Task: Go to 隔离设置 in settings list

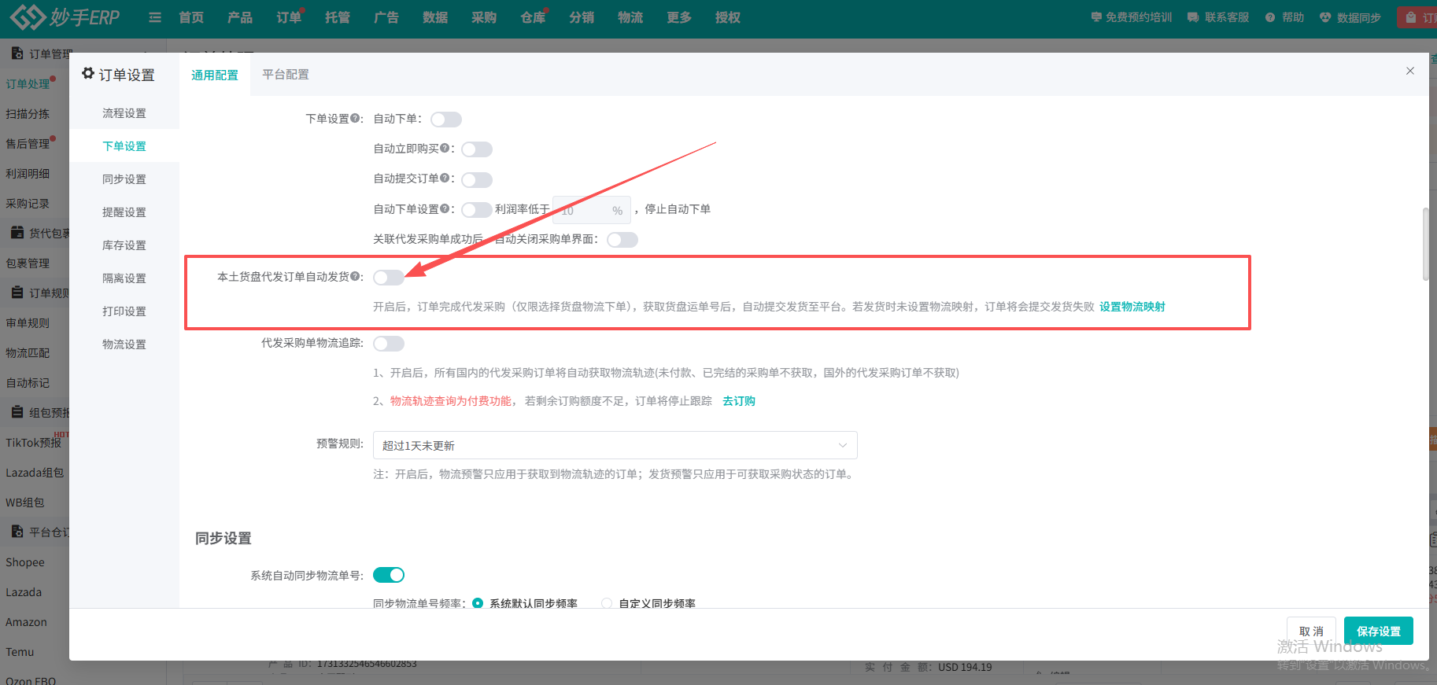Action: (x=124, y=278)
